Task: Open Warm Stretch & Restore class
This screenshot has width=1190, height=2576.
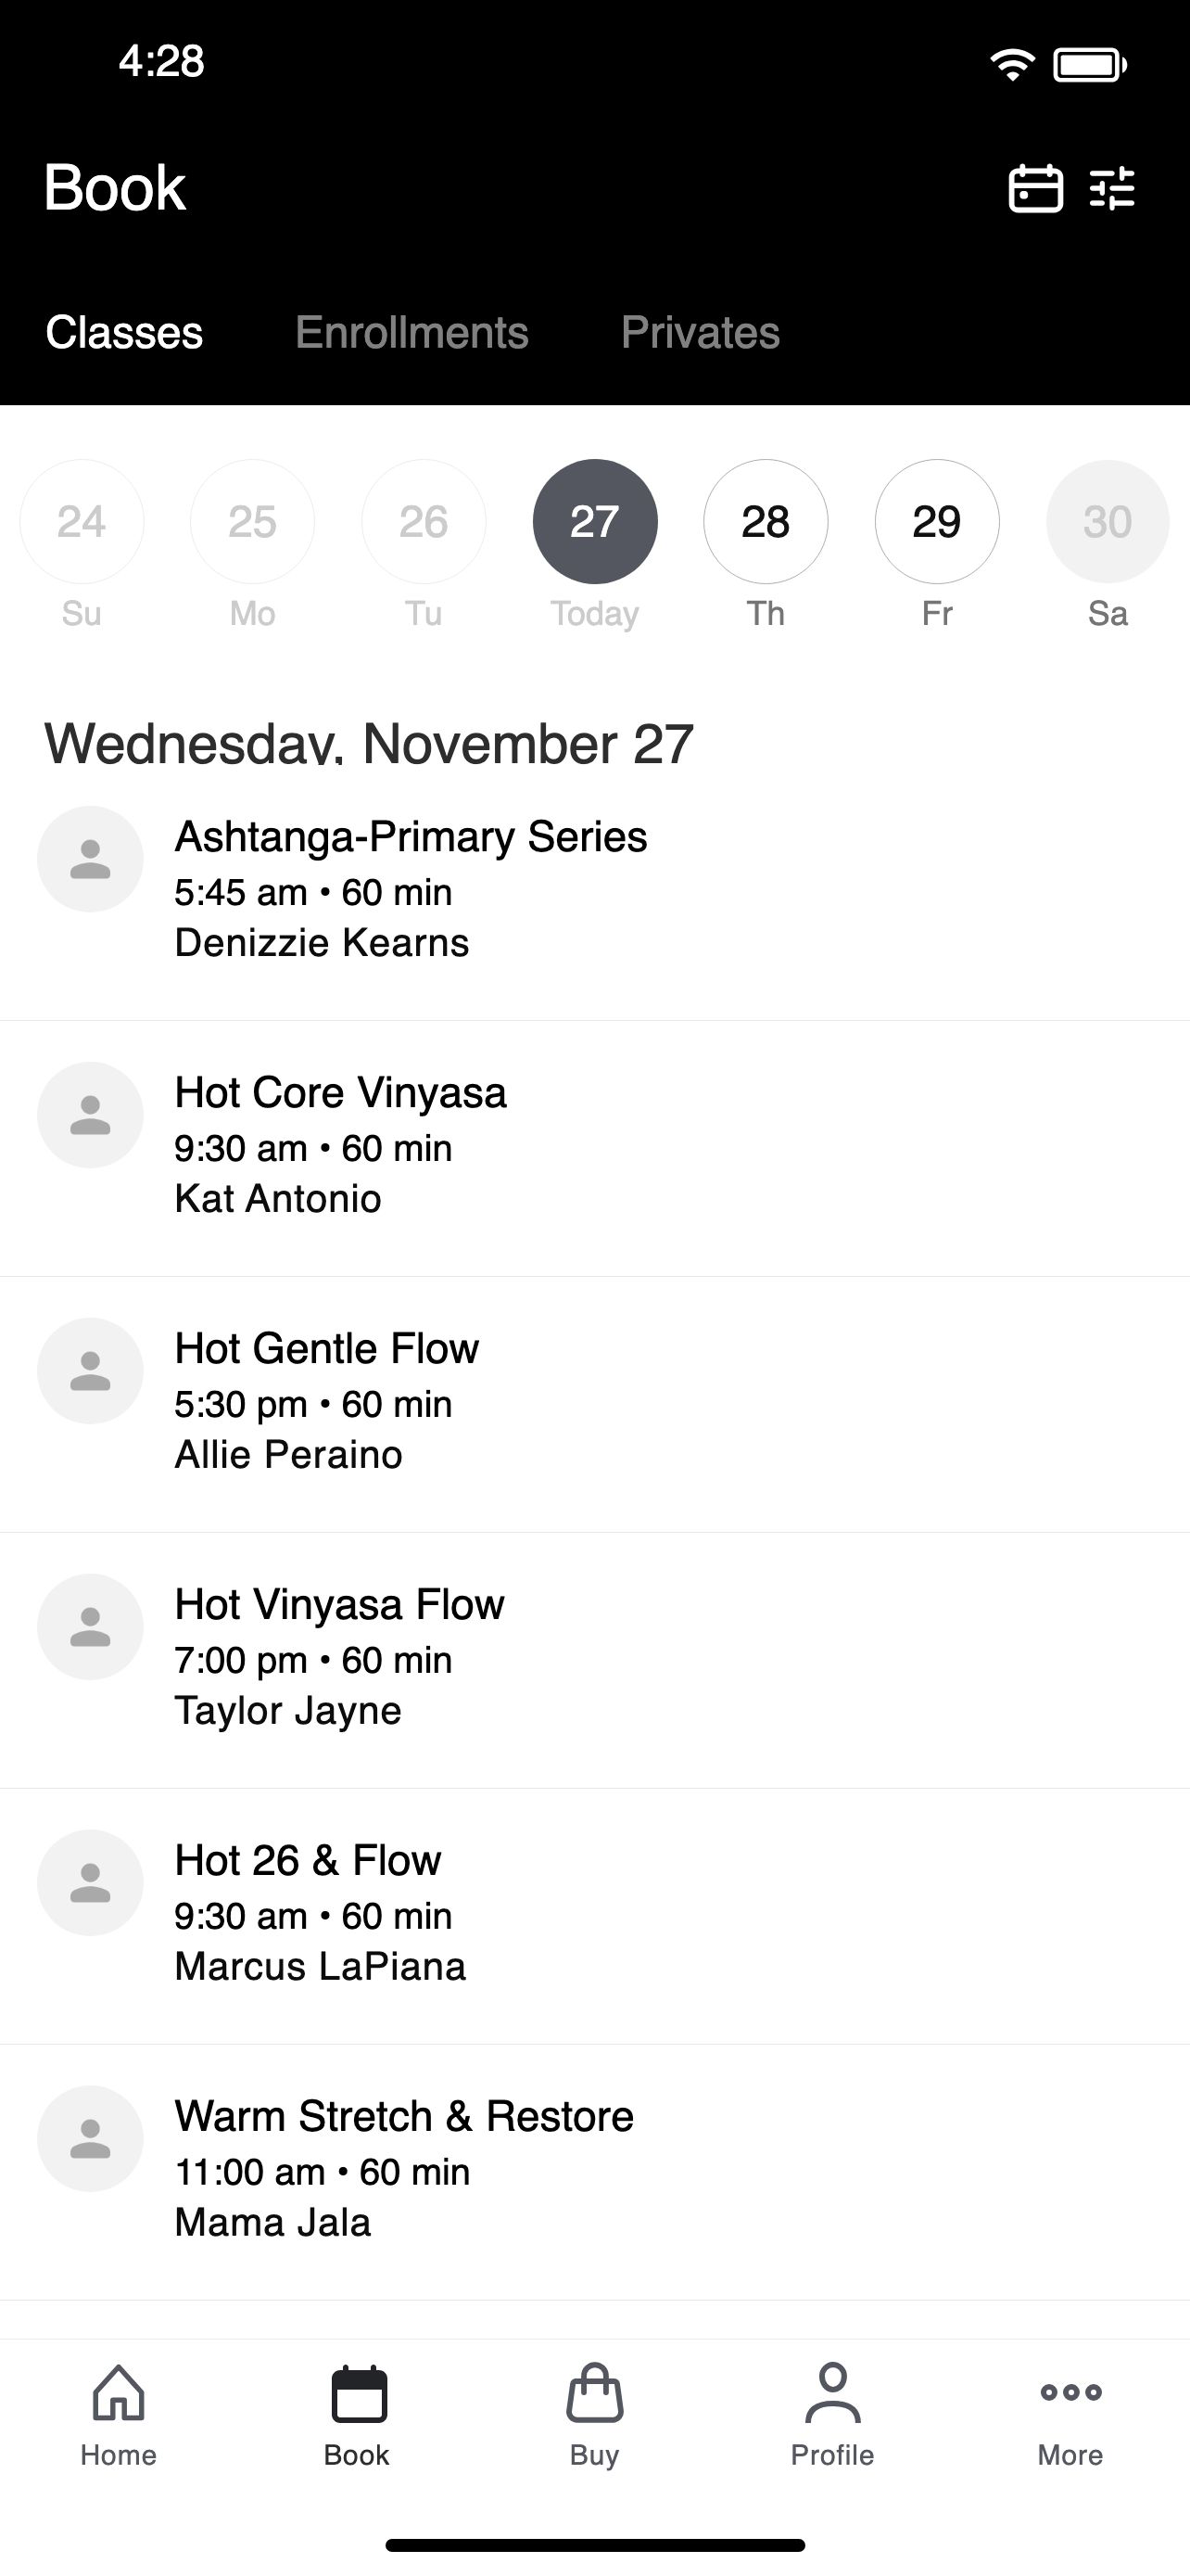Action: coord(594,2172)
